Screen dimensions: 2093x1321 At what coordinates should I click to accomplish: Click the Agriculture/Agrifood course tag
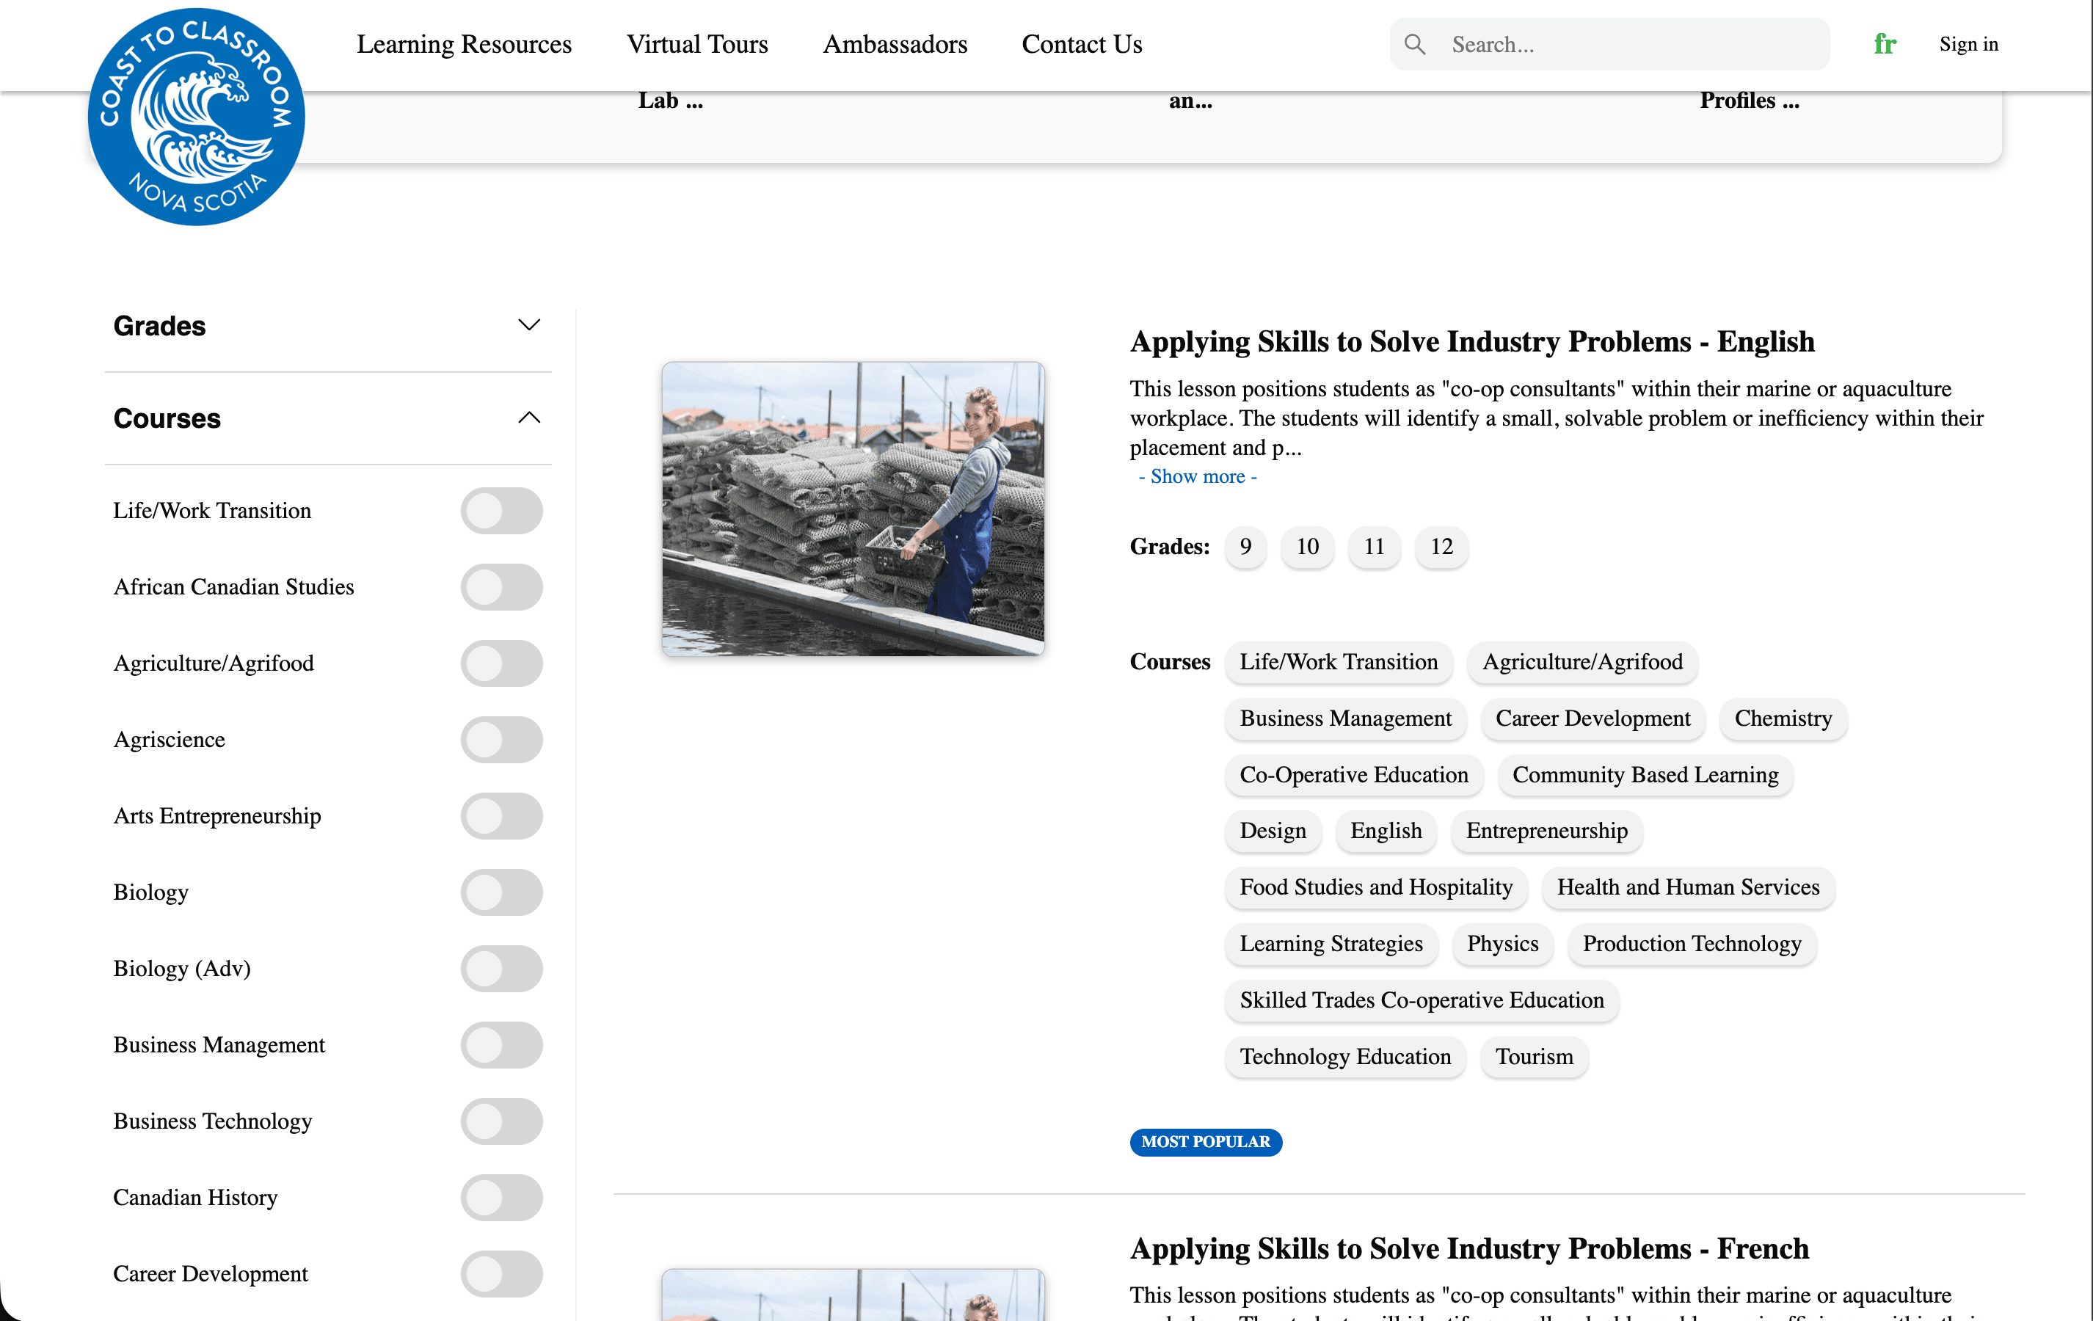point(1583,662)
